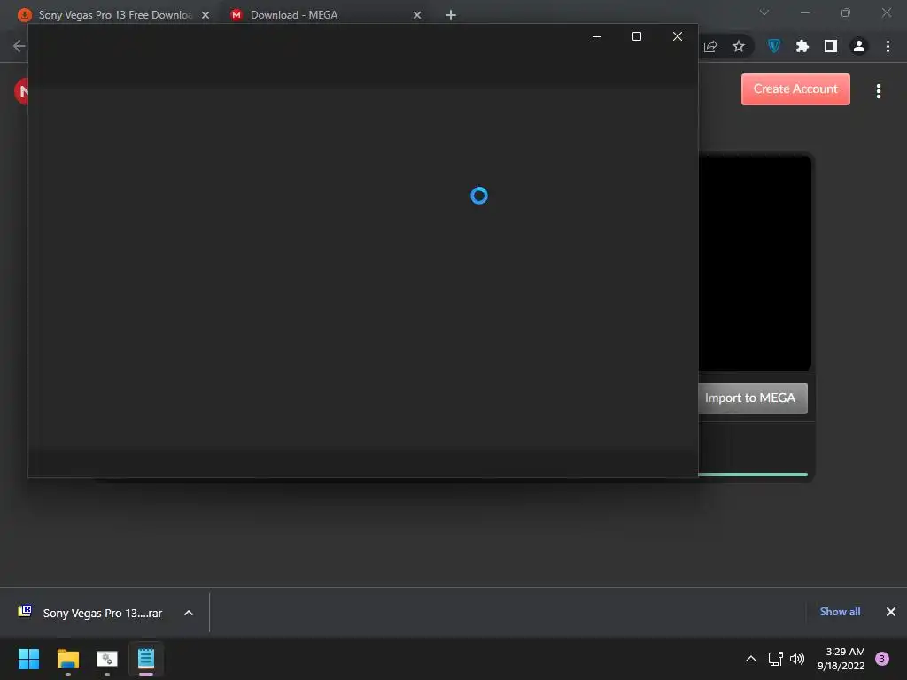
Task: Open the gears app on the taskbar
Action: click(107, 659)
